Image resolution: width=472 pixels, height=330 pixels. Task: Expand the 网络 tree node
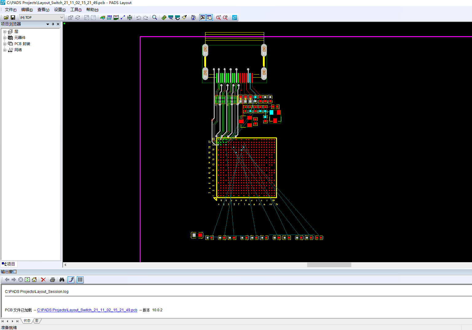pyautogui.click(x=5, y=50)
